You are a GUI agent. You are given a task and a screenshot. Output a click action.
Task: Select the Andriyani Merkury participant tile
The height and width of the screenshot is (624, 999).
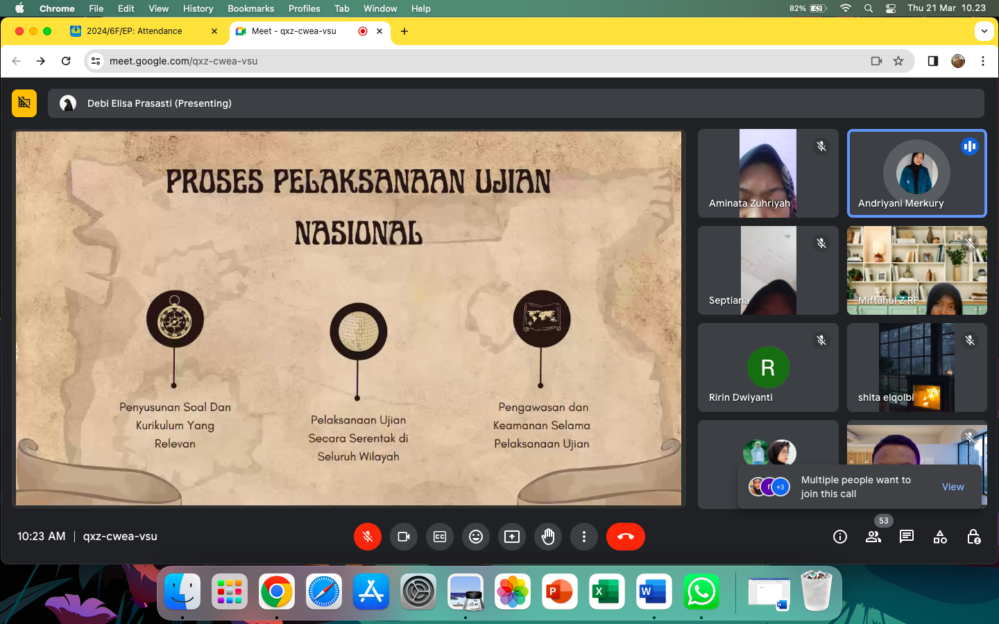pos(916,173)
